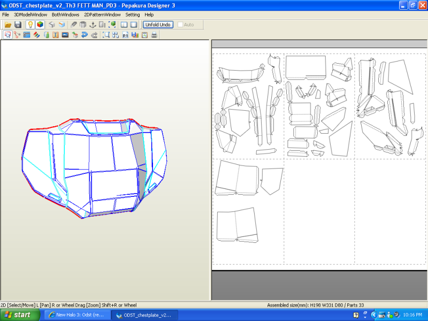The width and height of the screenshot is (428, 321).
Task: Toggle the light bulb lighting switch
Action: point(30,25)
